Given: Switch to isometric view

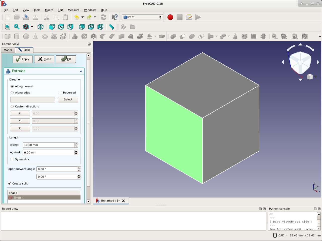Looking at the screenshot, I should pos(41,27).
